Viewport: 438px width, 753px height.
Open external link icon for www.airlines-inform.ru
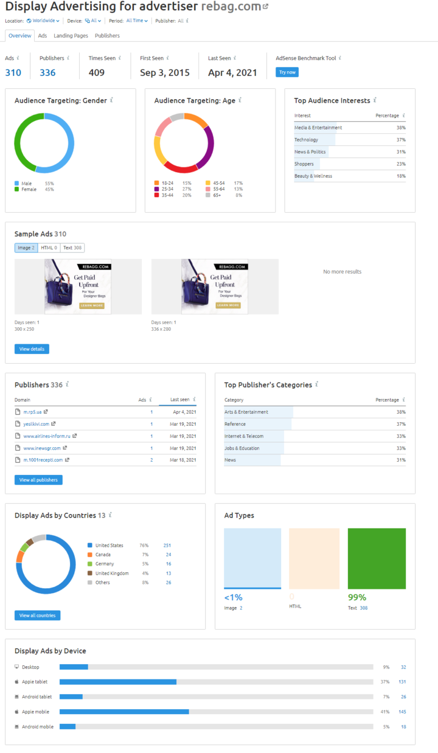pos(75,436)
